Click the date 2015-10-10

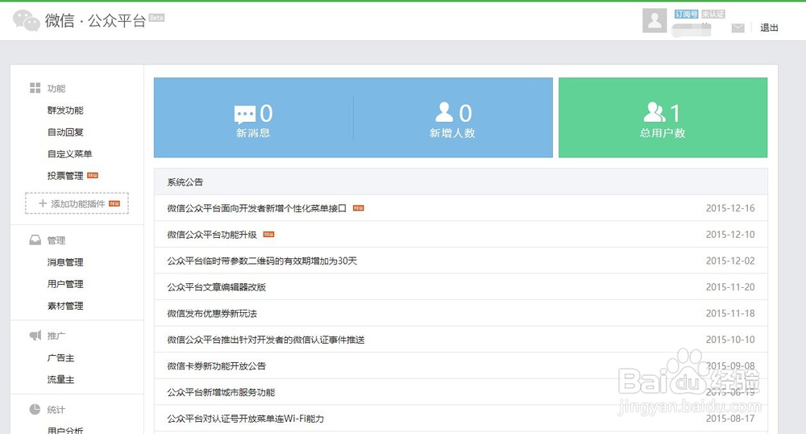tap(730, 340)
